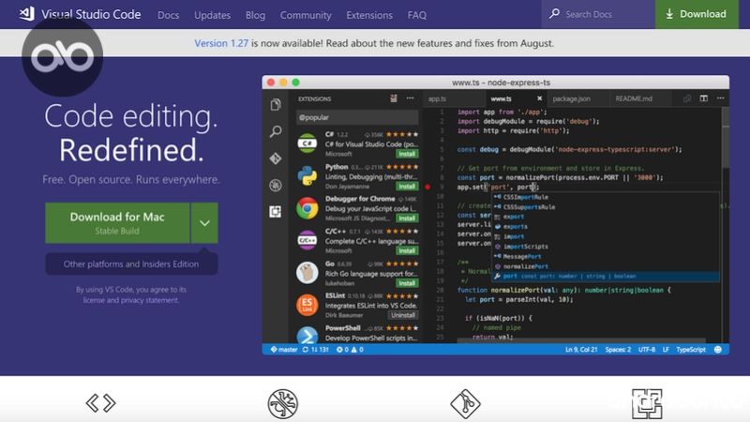Open the Explorer files icon in activity bar
The height and width of the screenshot is (422, 750).
click(x=276, y=105)
